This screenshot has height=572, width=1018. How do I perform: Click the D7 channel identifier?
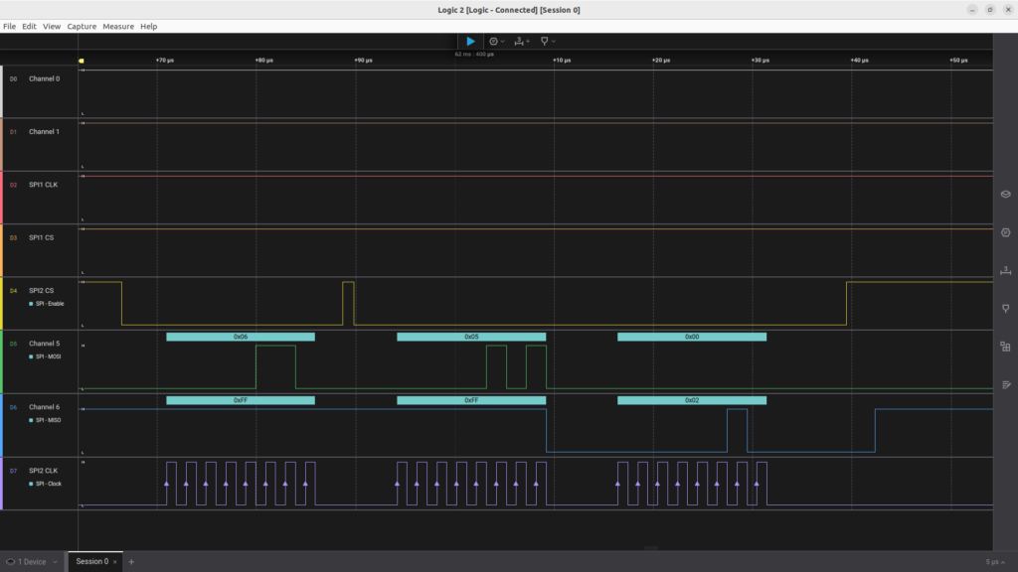[13, 471]
